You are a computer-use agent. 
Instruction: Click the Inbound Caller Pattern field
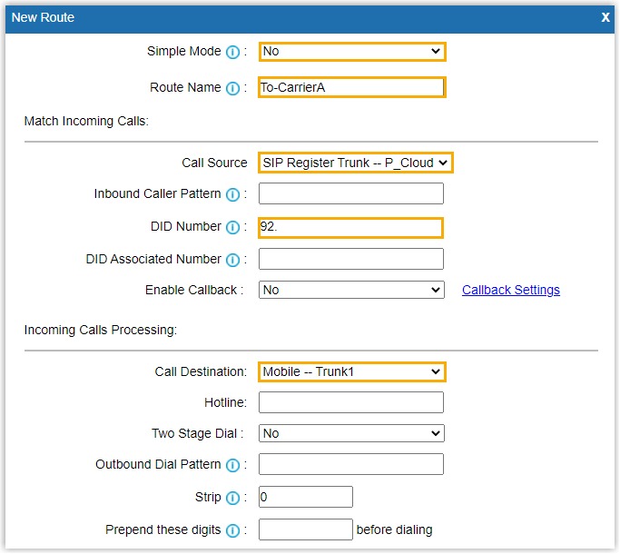coord(351,193)
